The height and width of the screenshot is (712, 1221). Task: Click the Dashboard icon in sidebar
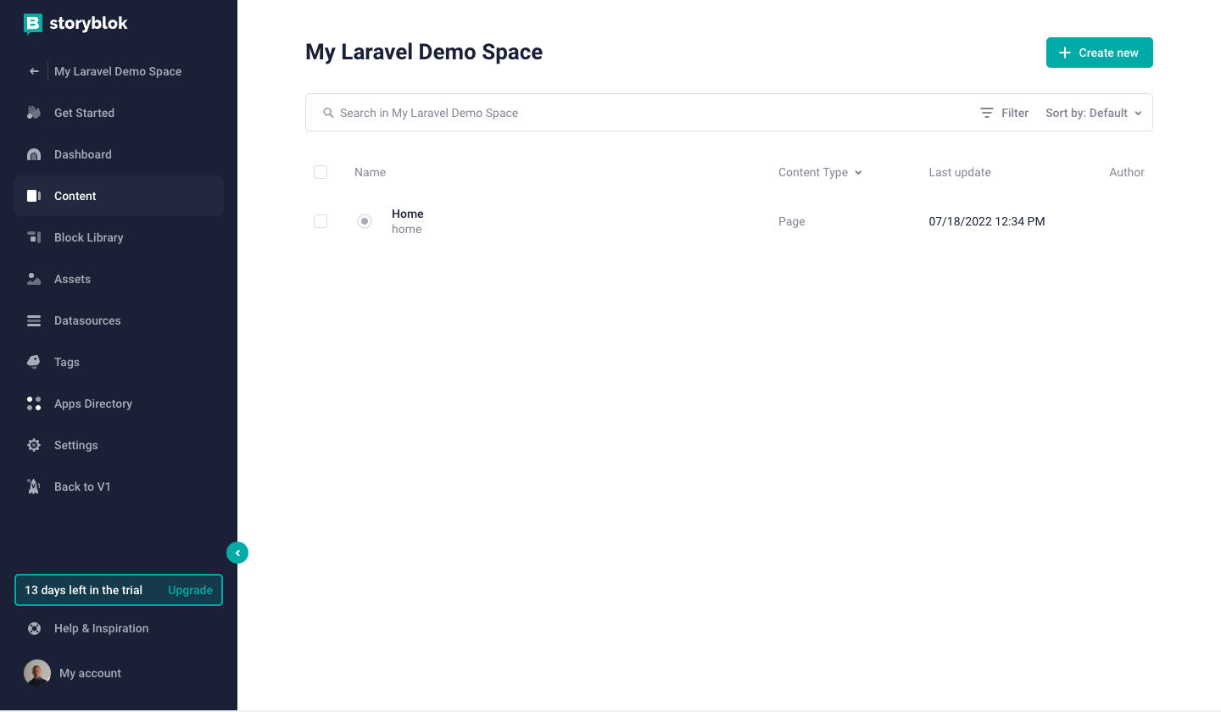pyautogui.click(x=34, y=154)
